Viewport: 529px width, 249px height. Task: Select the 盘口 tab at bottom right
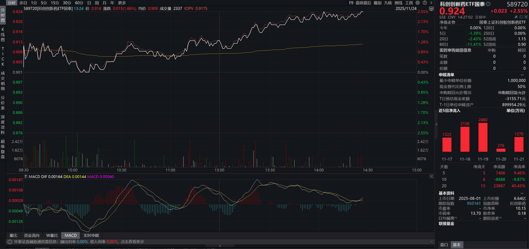click(x=444, y=245)
